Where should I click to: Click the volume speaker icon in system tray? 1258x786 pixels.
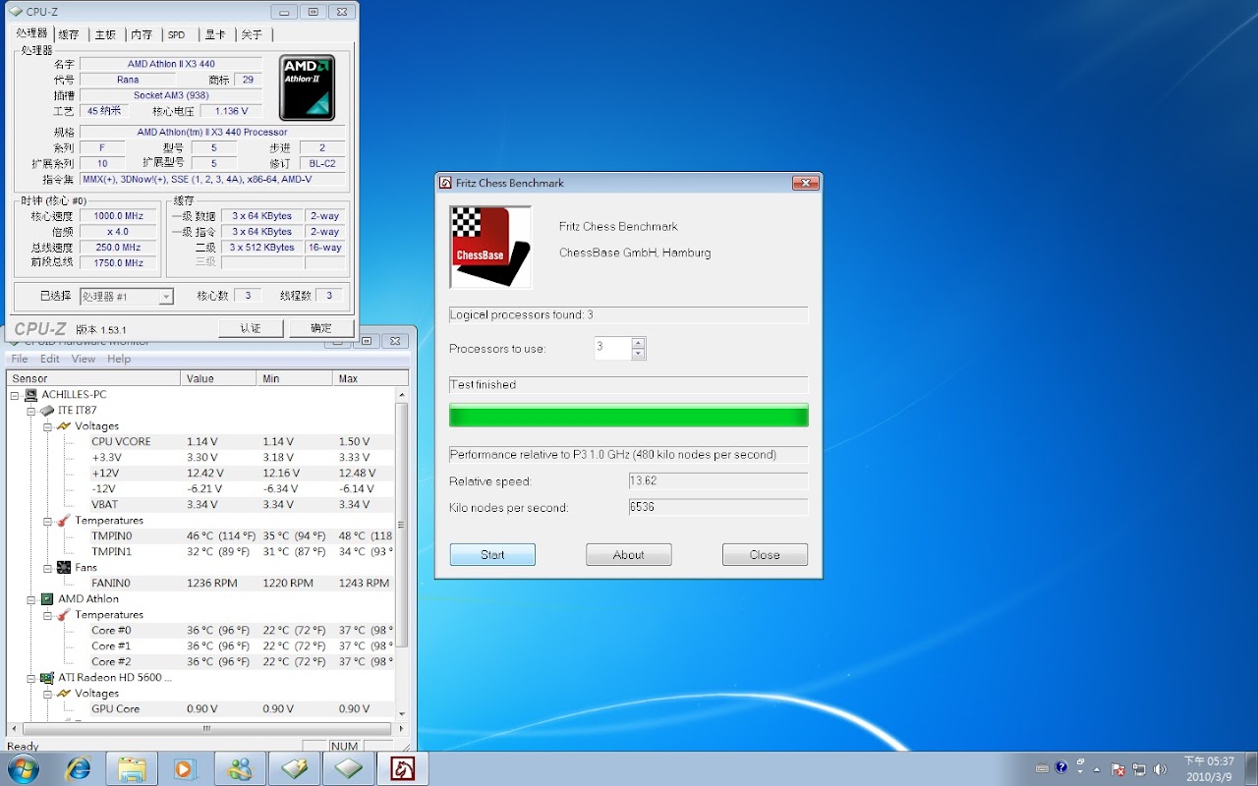[x=1160, y=768]
